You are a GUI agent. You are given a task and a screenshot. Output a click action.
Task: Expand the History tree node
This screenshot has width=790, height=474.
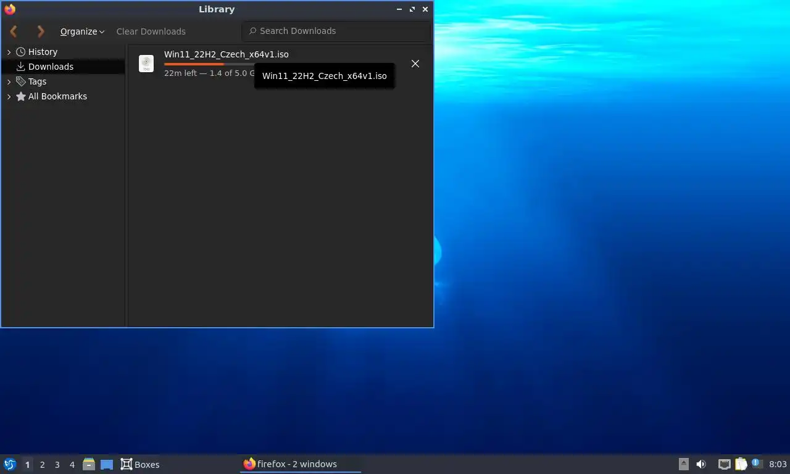click(9, 52)
